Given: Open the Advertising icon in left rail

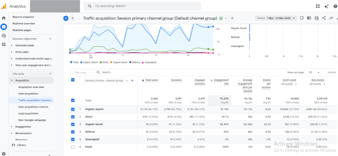Looking at the screenshot, I should [4, 44].
